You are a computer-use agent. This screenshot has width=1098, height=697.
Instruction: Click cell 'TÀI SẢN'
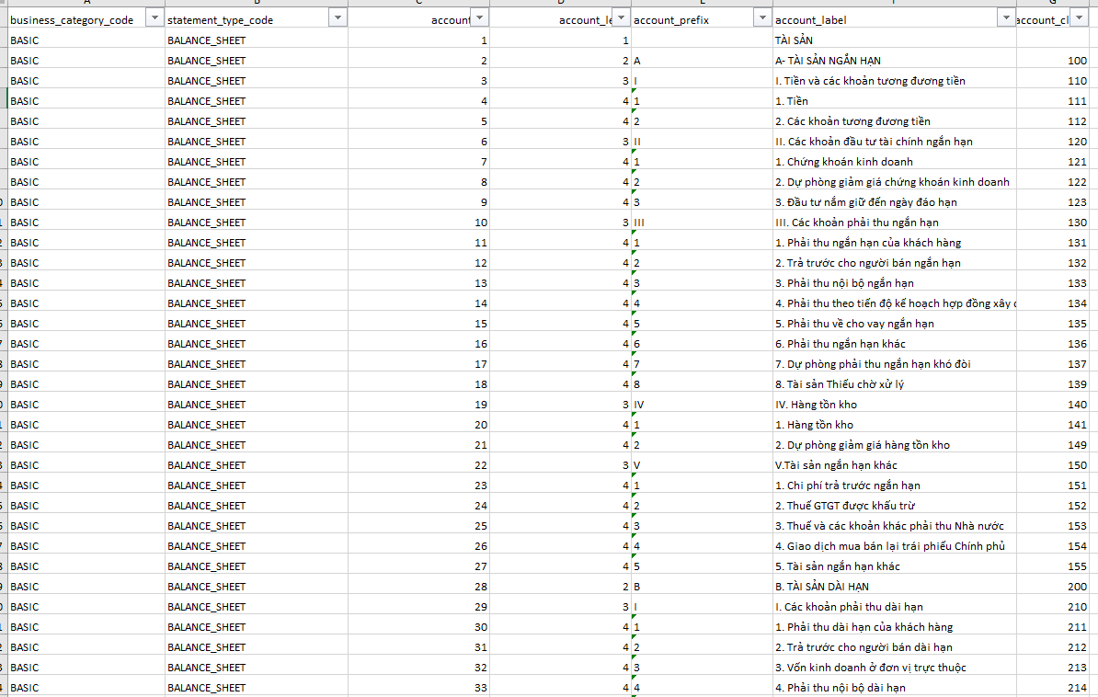(894, 40)
